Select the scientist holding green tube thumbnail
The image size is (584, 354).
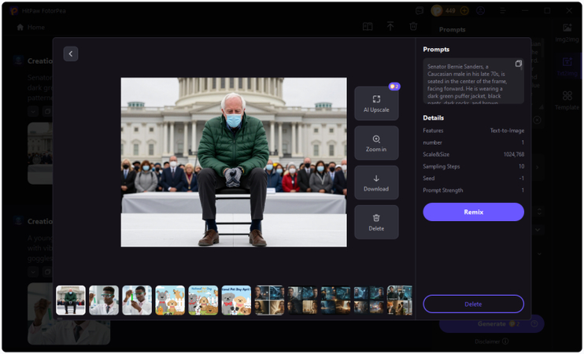click(137, 300)
